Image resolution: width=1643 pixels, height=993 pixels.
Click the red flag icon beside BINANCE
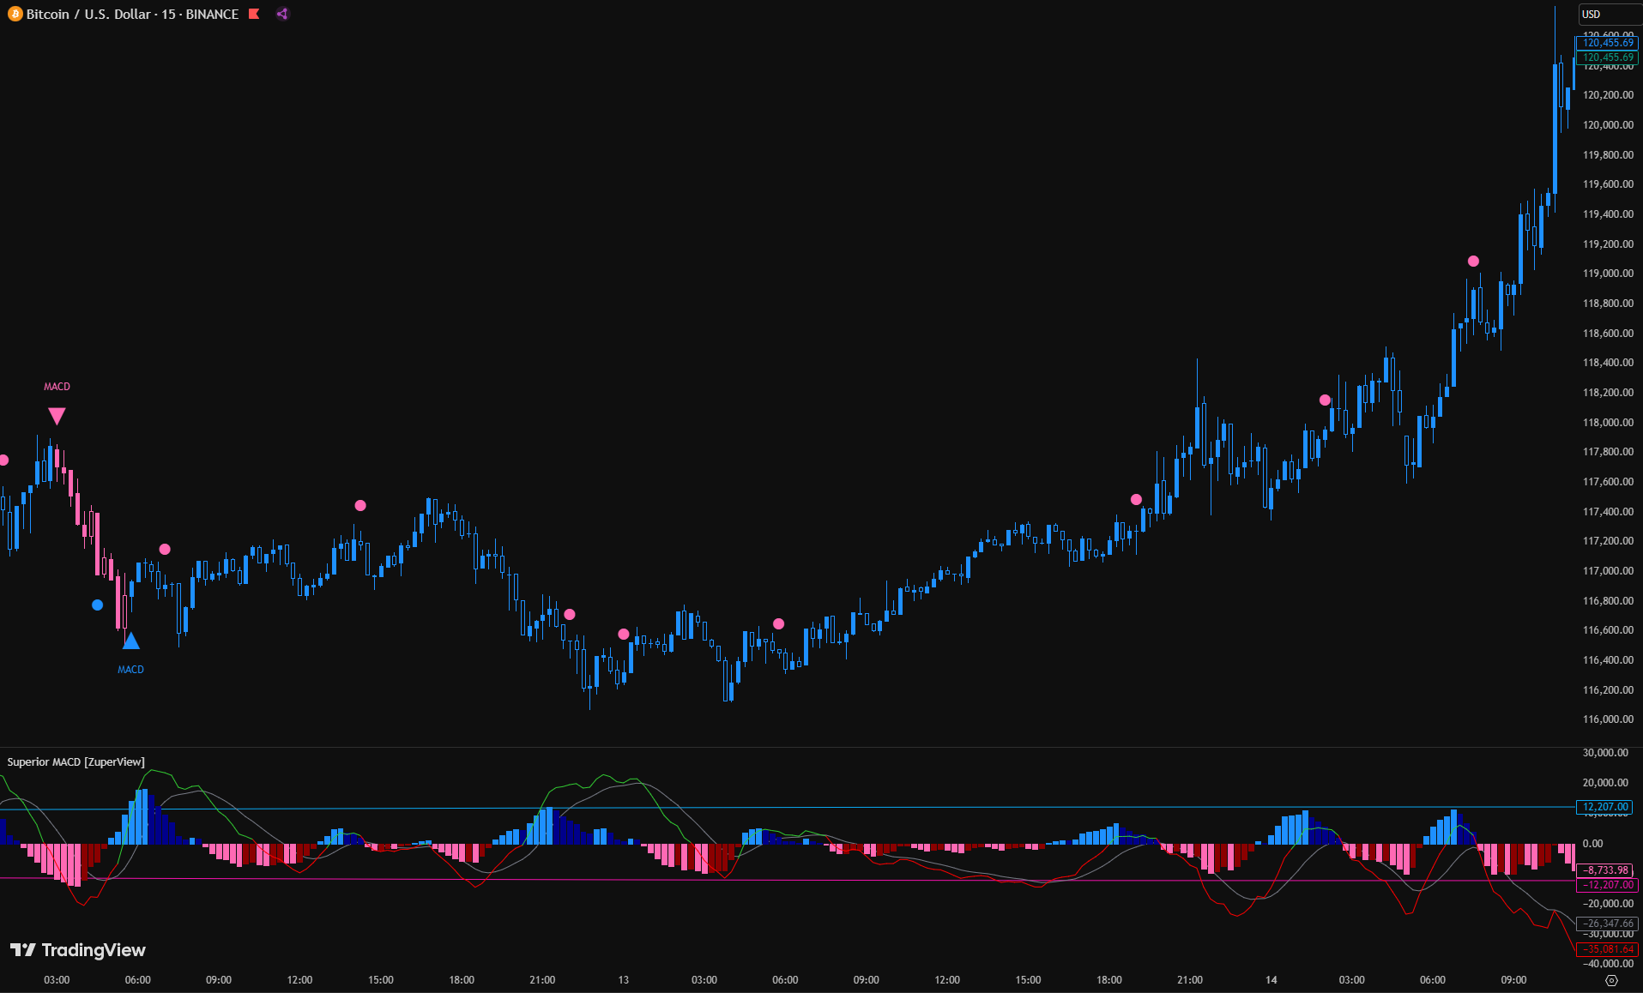(254, 14)
